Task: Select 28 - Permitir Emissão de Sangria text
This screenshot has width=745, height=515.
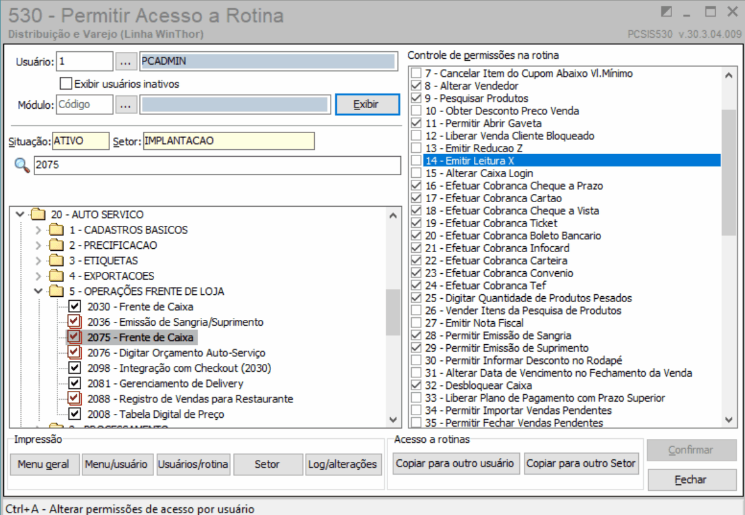Action: pos(498,335)
